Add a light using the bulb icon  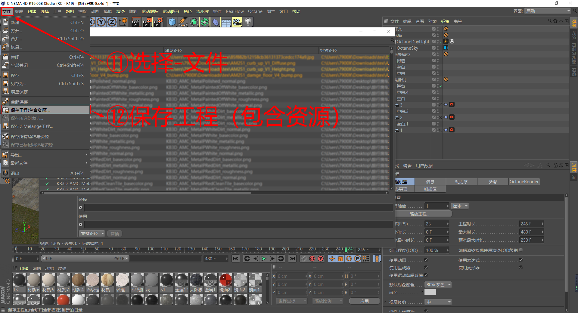(248, 22)
